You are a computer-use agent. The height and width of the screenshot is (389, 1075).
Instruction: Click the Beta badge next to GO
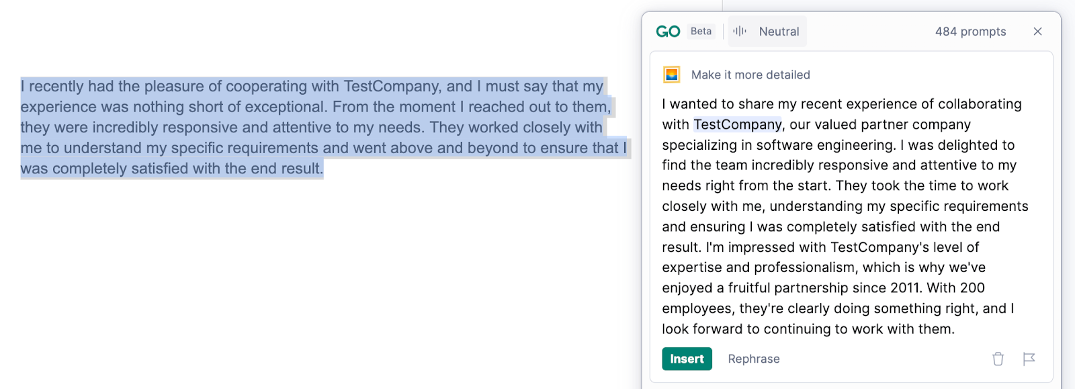click(701, 31)
